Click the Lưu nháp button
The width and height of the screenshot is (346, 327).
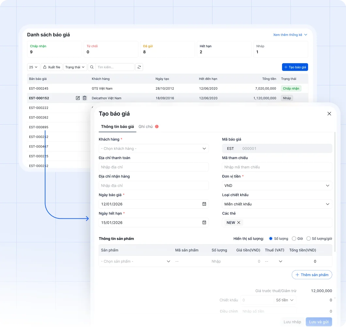point(292,322)
